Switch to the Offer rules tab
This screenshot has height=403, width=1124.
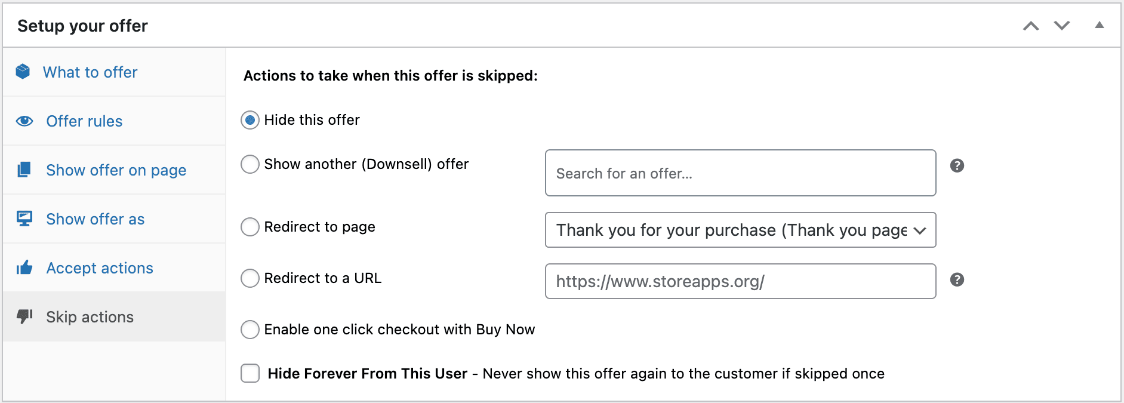point(84,121)
